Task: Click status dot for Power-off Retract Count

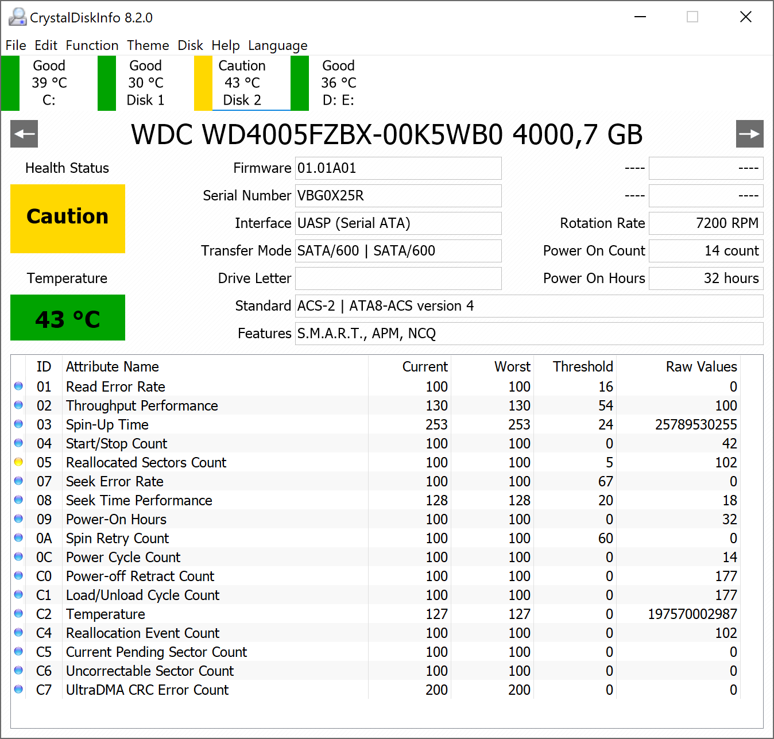Action: pos(18,576)
